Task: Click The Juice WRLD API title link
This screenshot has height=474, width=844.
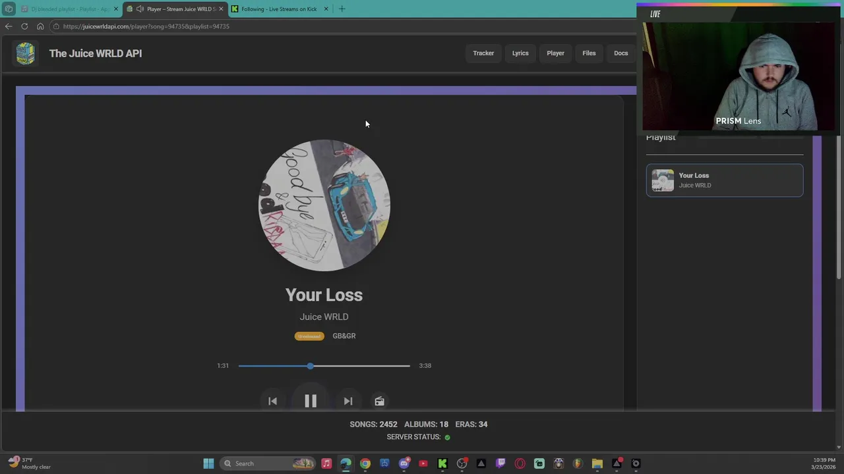Action: (x=96, y=53)
